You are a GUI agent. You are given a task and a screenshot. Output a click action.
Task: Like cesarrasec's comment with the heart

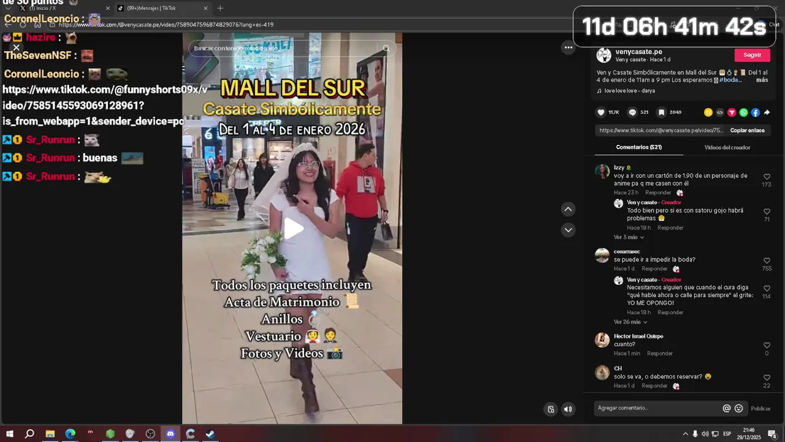[767, 261]
